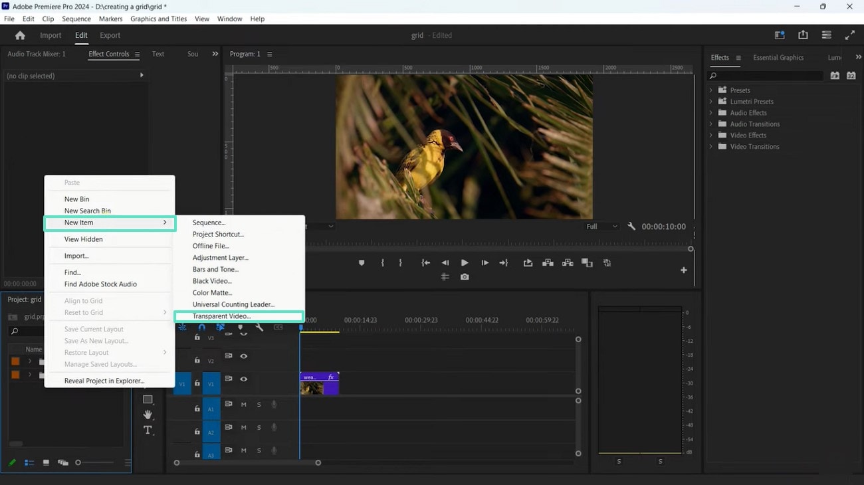Viewport: 864px width, 485px height.
Task: Adjust the Project panel thumbnail zoom slider
Action: (78, 462)
